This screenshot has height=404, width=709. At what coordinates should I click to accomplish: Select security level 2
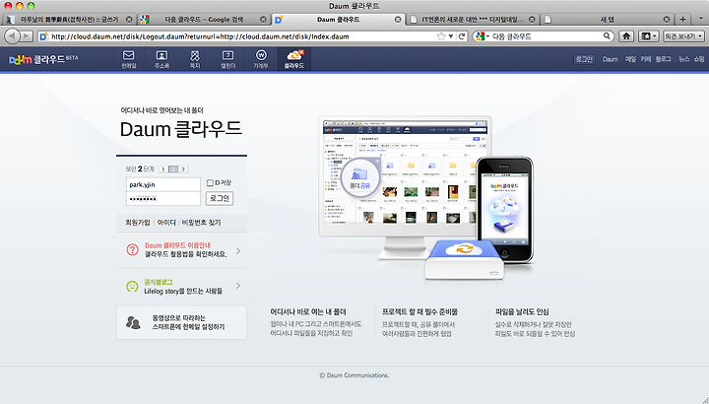click(173, 169)
